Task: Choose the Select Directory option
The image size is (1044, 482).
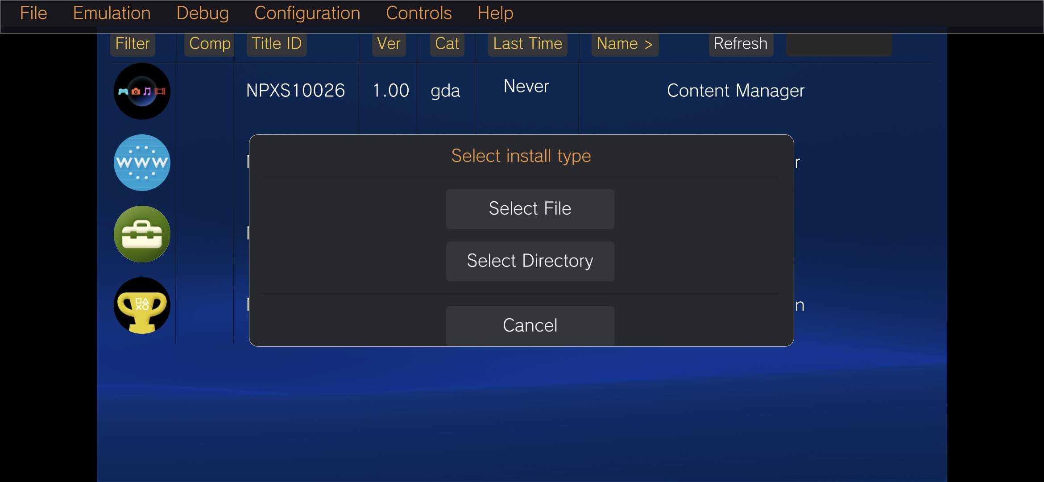Action: pyautogui.click(x=530, y=261)
